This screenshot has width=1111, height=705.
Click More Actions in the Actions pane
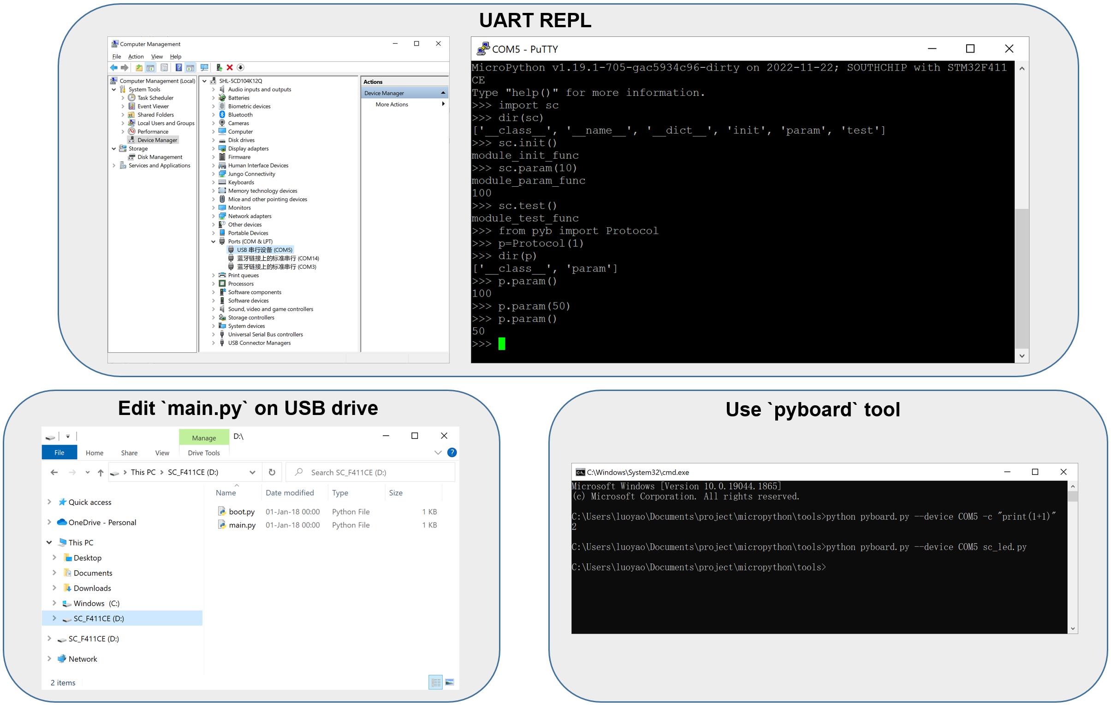pyautogui.click(x=392, y=105)
